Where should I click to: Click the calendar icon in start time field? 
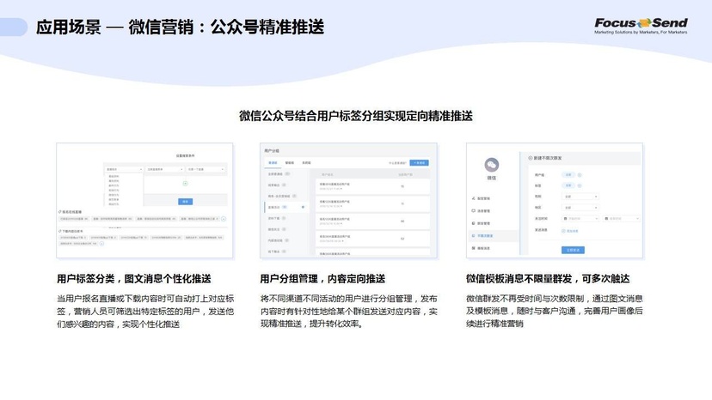click(565, 219)
